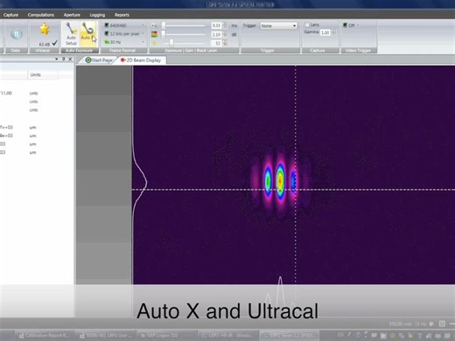Close the left results panel
The width and height of the screenshot is (455, 341).
[70, 59]
